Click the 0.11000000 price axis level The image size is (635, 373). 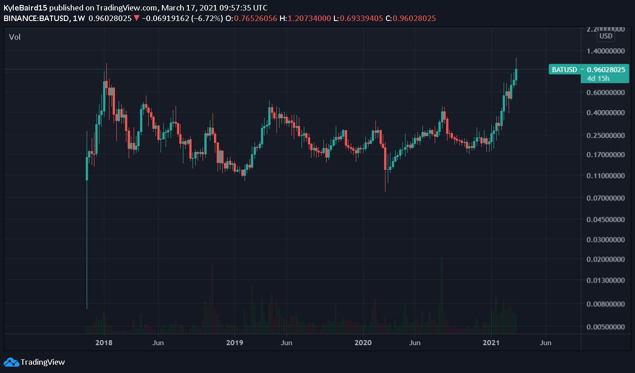[x=605, y=176]
